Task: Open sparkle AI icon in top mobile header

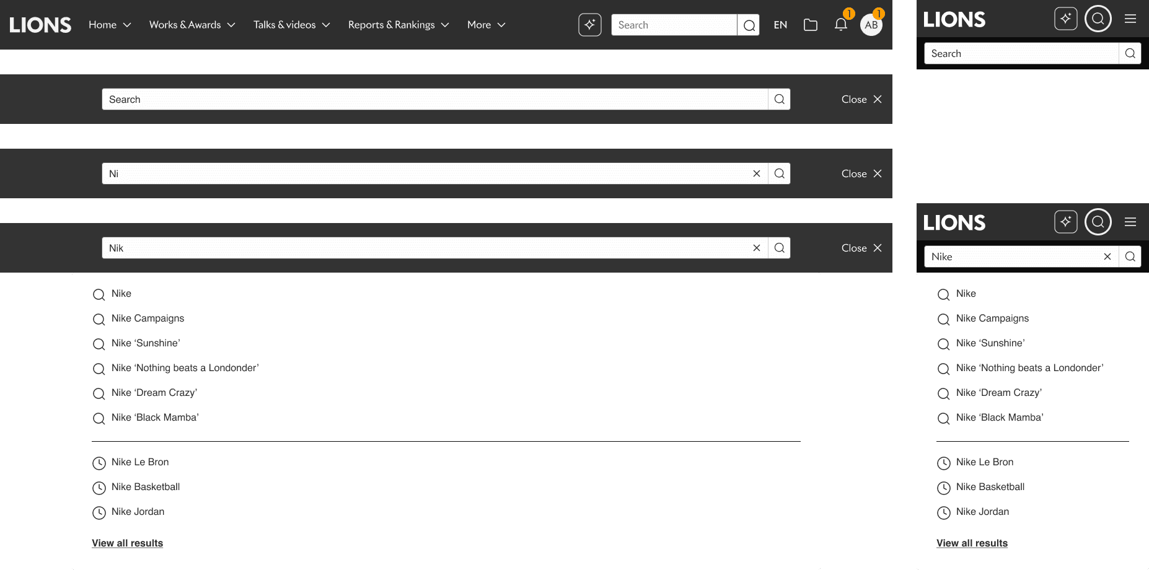Action: pyautogui.click(x=1065, y=19)
